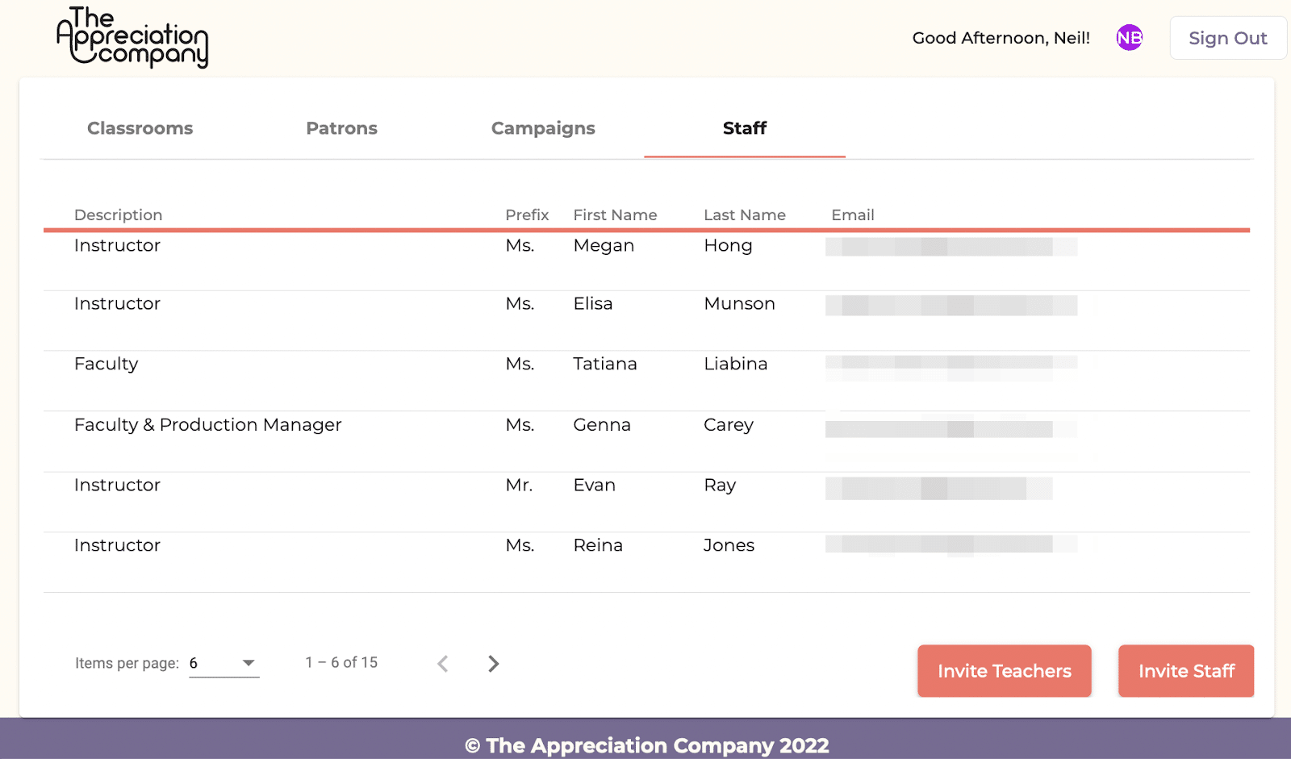Select the Staff tab
Screen dimensions: 1291x759
pyautogui.click(x=745, y=128)
